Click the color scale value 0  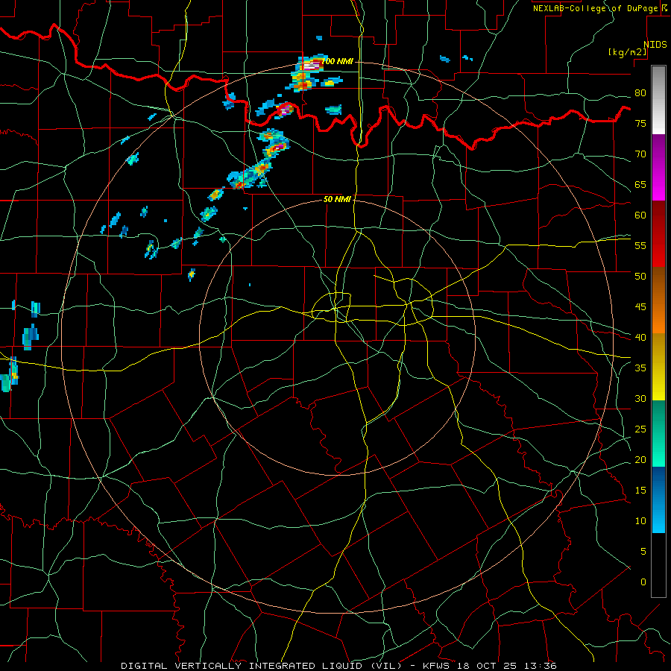point(643,582)
